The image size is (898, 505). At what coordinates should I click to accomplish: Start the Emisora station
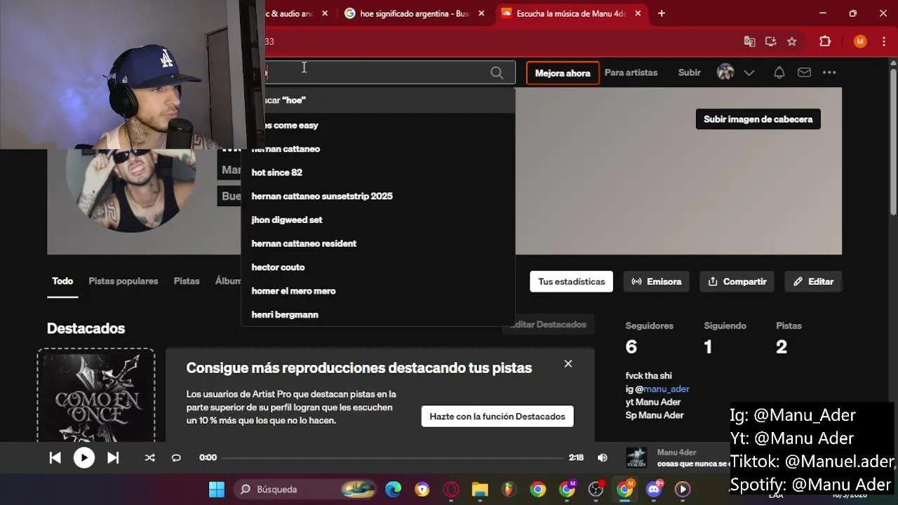pos(656,281)
